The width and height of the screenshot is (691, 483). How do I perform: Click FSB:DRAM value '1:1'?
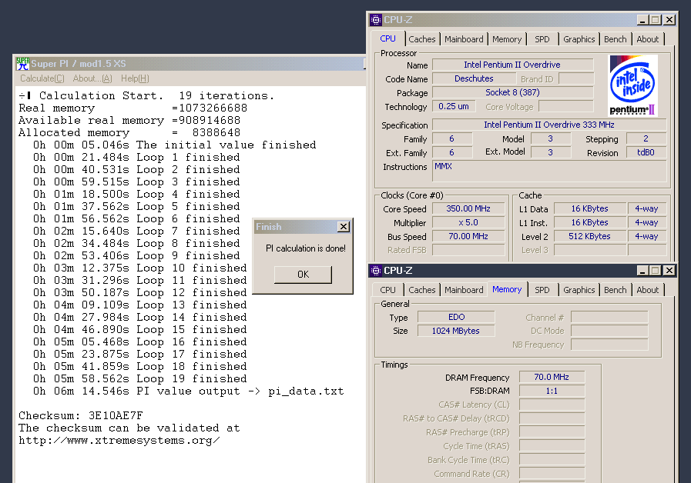coord(552,391)
